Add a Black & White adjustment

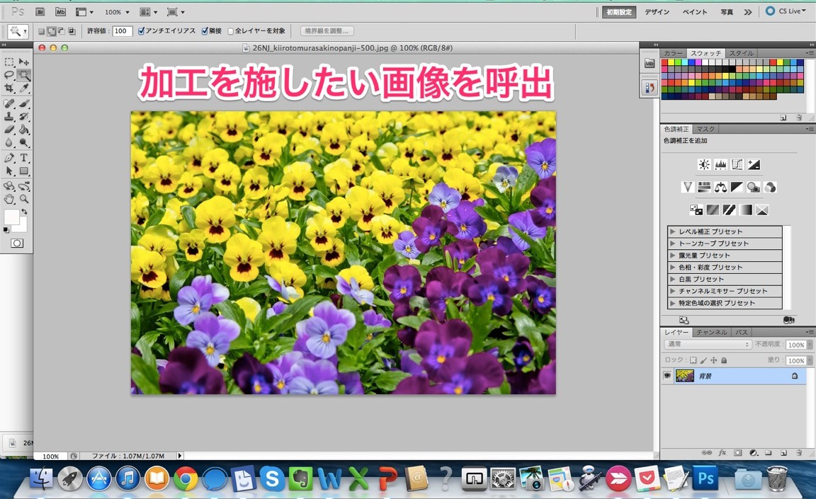click(x=737, y=187)
